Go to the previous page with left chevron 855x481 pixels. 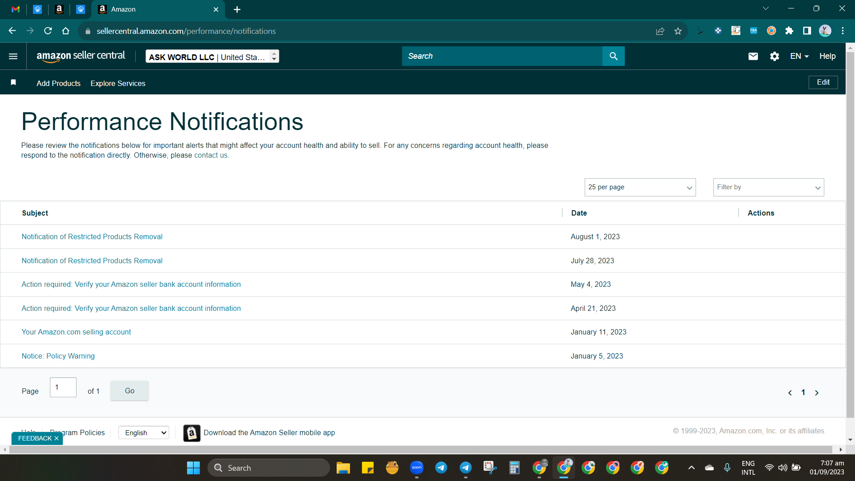coord(790,393)
